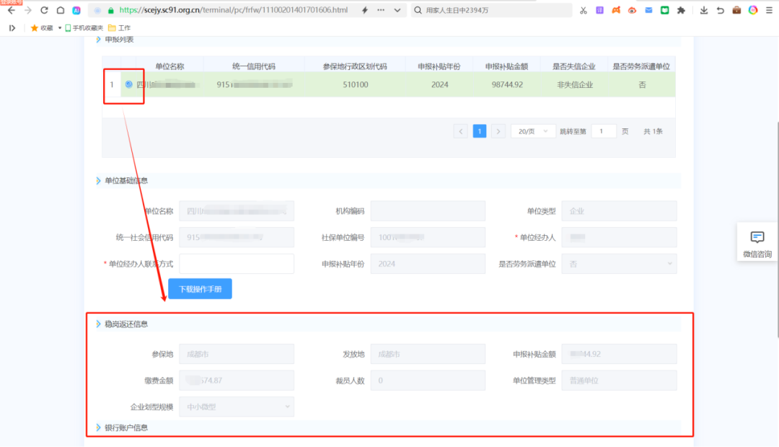Screen dimensions: 779x447
Task: Click the 下载操作手册 button
Action: 200,288
